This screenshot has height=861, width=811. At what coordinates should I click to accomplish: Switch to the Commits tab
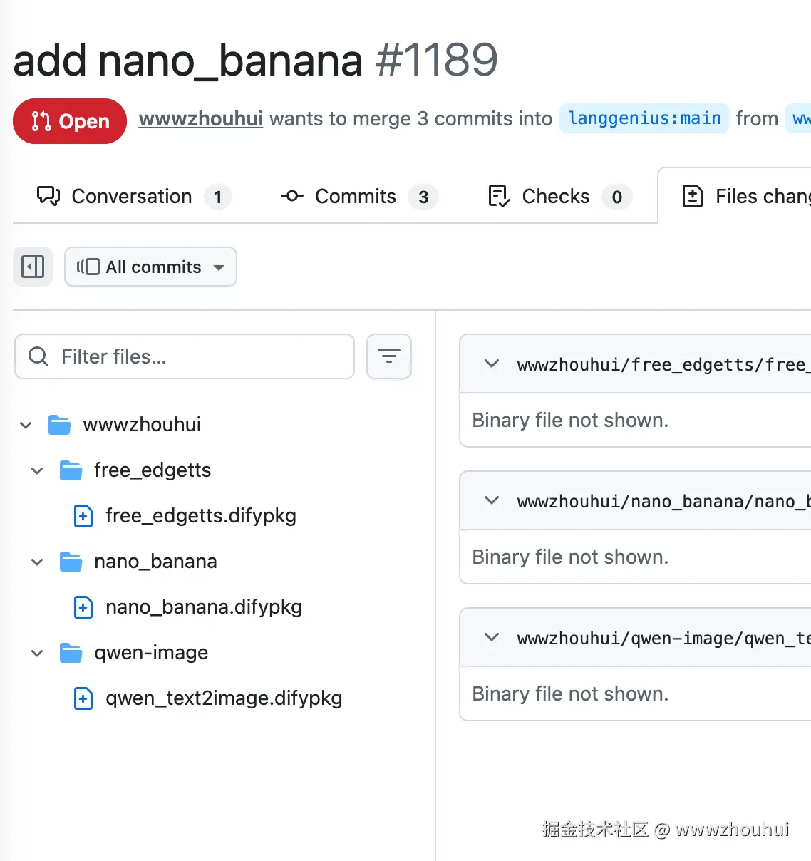(358, 196)
